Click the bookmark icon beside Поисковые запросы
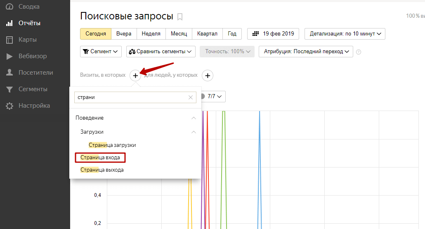 click(180, 17)
